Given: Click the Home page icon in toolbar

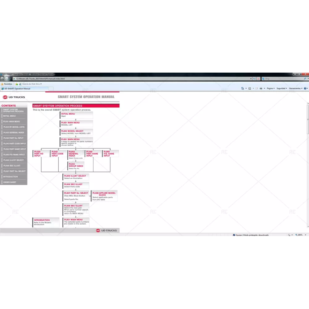Looking at the screenshot, I should (242, 88).
